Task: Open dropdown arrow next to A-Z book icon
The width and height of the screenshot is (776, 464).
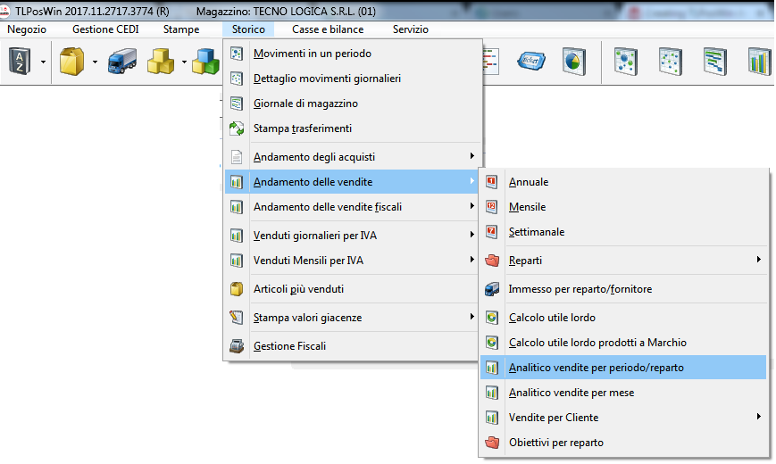Action: [x=43, y=62]
